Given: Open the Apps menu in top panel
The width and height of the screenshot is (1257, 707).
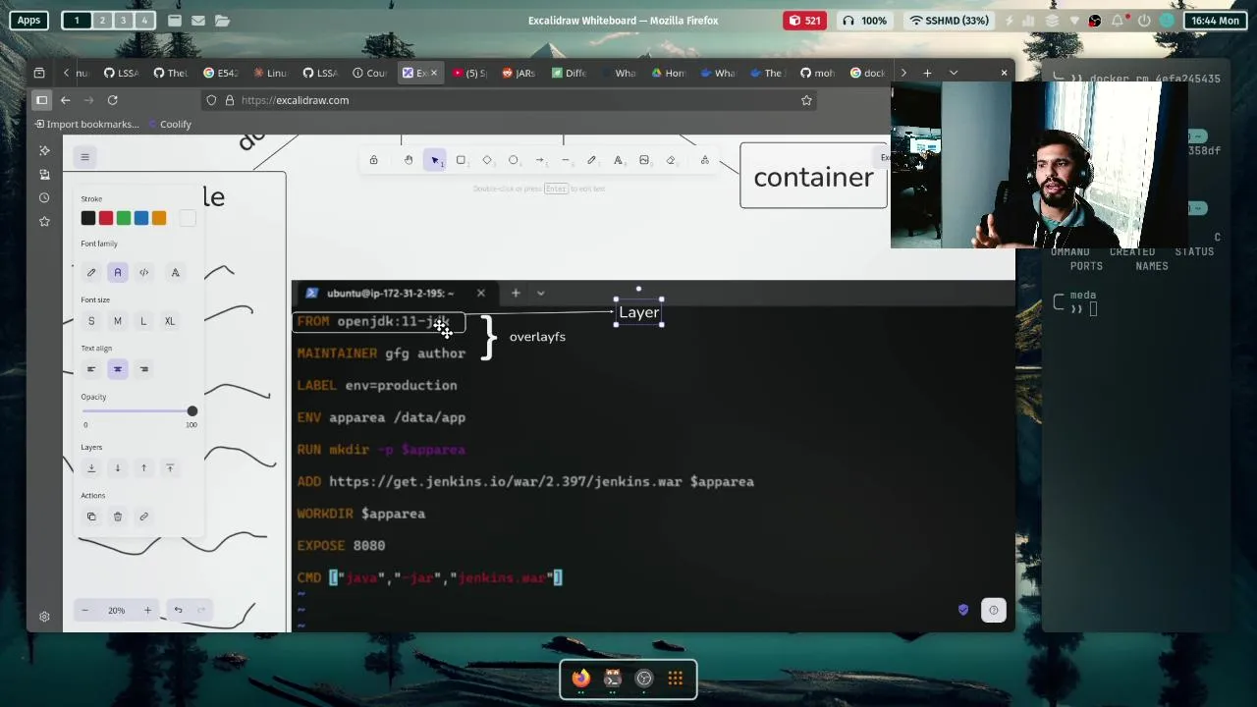Looking at the screenshot, I should (28, 20).
